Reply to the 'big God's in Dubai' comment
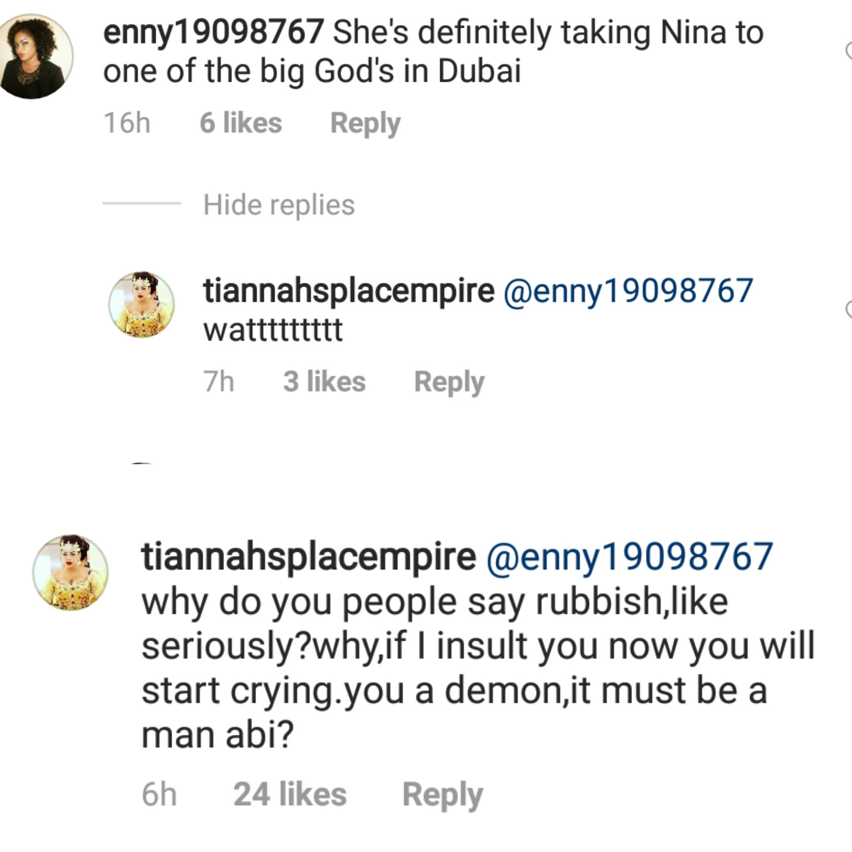 pos(365,123)
